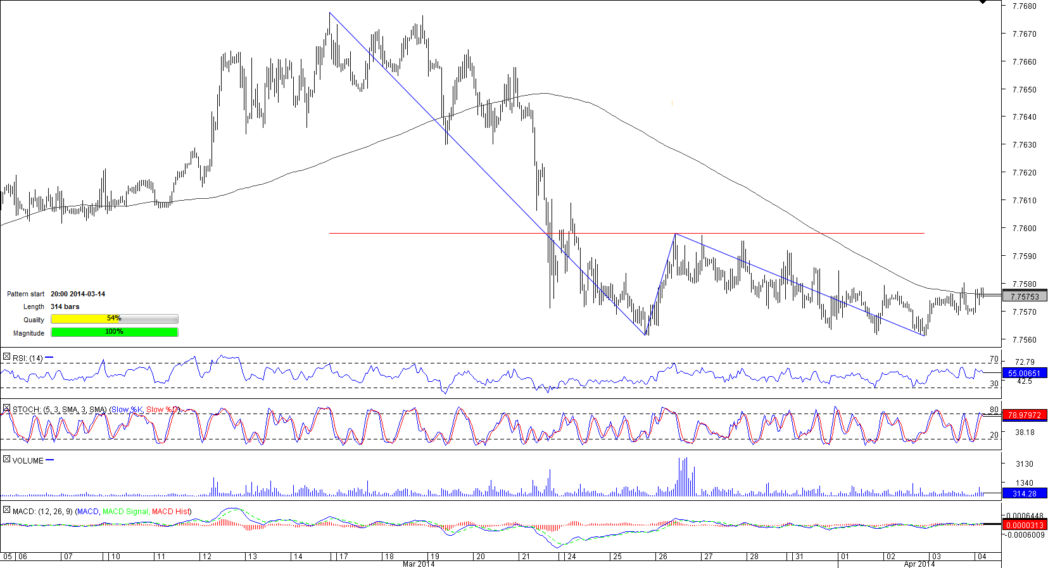
Task: Select the Slow %K legend label
Action: tap(127, 410)
